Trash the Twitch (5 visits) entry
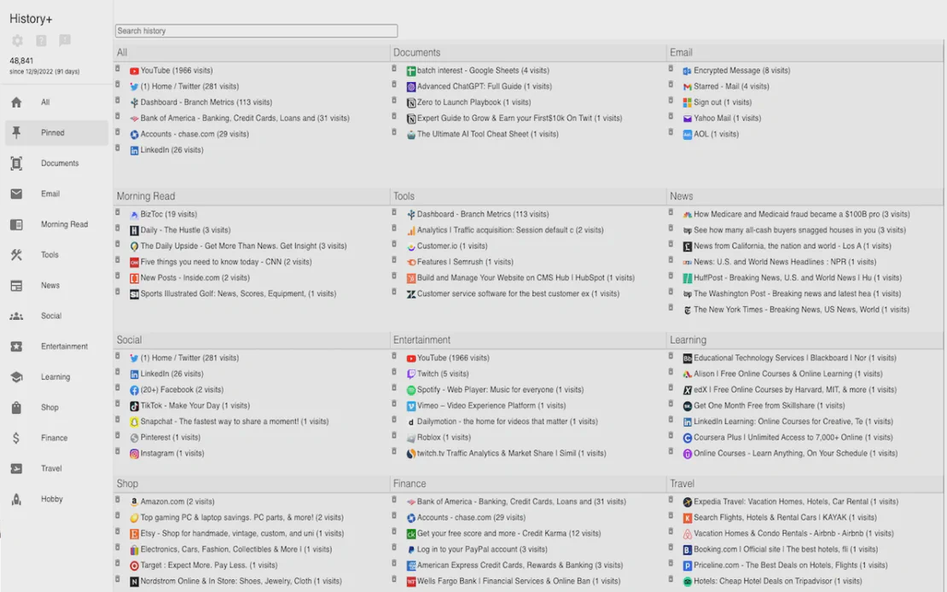Viewport: 947px width, 592px height. pyautogui.click(x=394, y=372)
